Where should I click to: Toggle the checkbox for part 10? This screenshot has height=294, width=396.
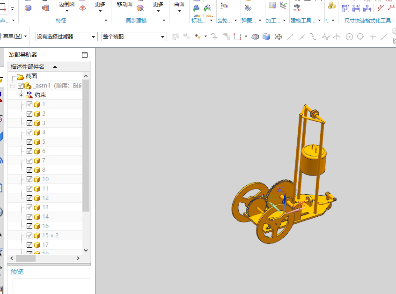tap(29, 179)
